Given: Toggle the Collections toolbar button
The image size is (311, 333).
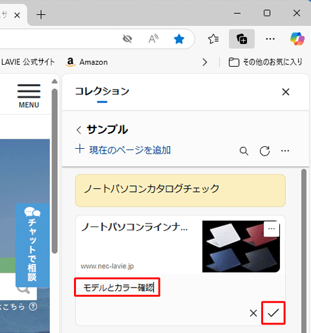Looking at the screenshot, I should tap(242, 39).
